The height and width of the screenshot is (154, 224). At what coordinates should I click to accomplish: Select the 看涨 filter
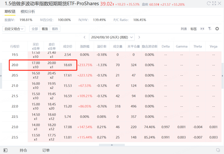click(x=45, y=29)
